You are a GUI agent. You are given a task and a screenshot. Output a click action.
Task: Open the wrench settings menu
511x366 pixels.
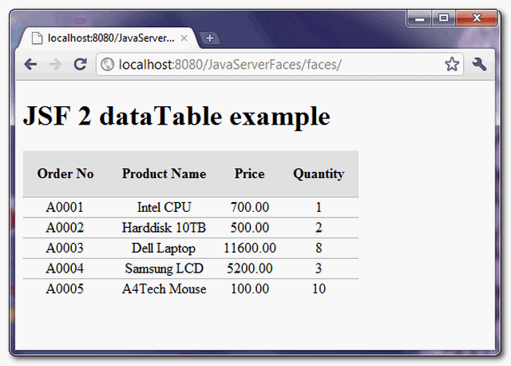479,64
